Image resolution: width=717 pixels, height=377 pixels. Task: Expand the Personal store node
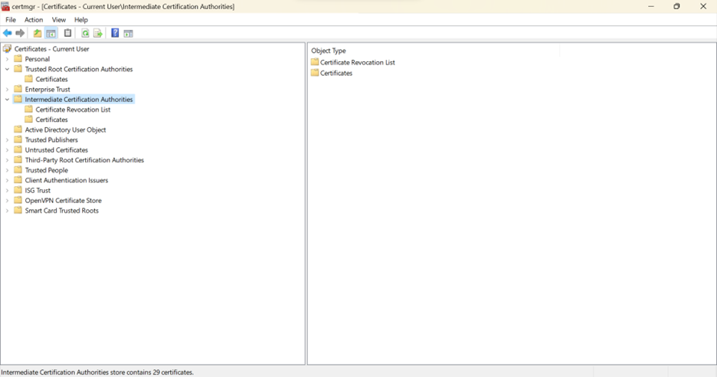coord(7,59)
